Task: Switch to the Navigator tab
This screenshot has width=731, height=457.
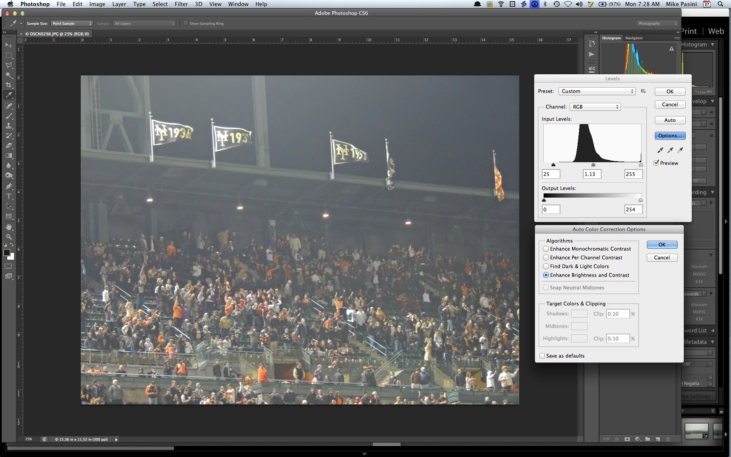Action: pos(634,38)
